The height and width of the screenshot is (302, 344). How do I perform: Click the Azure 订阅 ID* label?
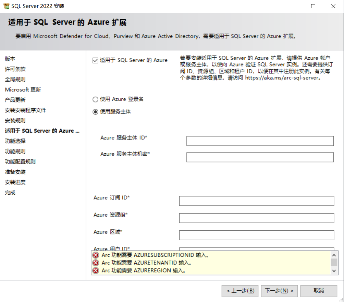(x=112, y=198)
